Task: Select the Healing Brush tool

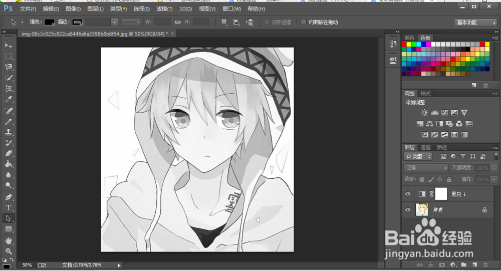Action: pyautogui.click(x=9, y=111)
